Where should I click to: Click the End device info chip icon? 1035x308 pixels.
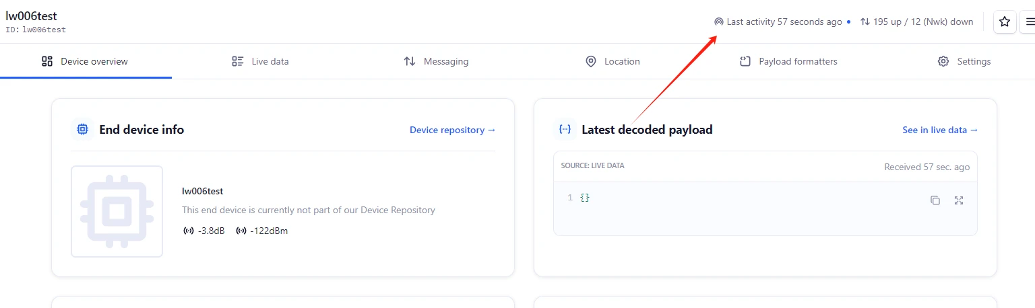coord(82,129)
